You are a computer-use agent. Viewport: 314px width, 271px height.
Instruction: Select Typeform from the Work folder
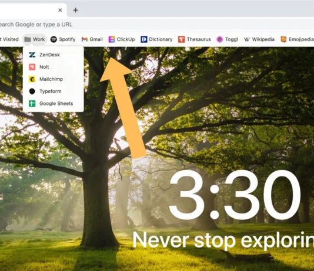coord(54,92)
